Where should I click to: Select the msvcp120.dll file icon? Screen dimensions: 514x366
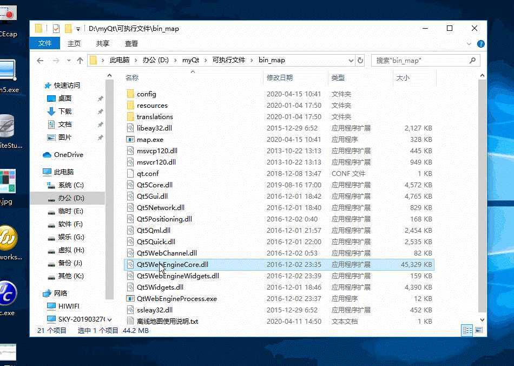tap(130, 151)
